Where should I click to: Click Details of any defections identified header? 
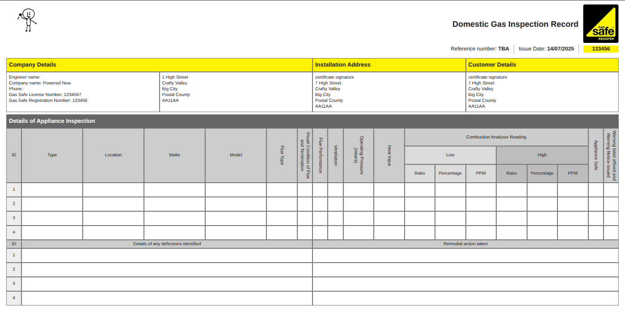point(167,244)
